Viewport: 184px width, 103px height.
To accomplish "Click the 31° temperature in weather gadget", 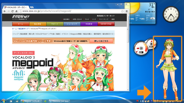I will (152, 5).
